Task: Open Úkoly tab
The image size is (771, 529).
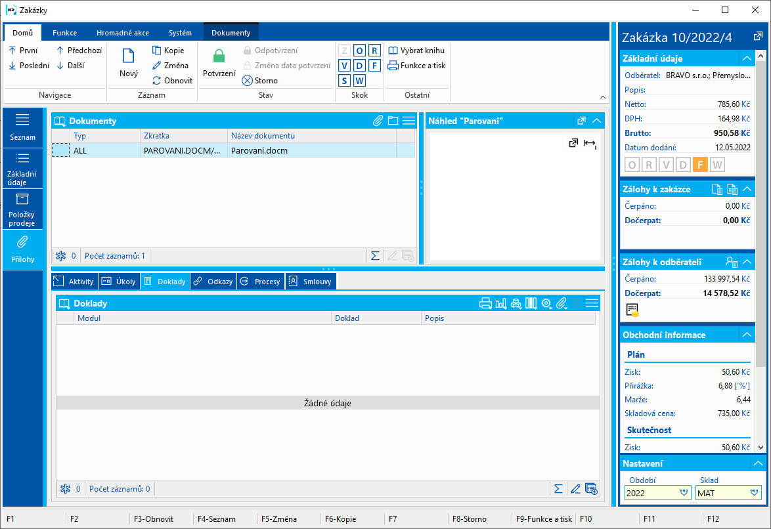Action: pos(119,281)
